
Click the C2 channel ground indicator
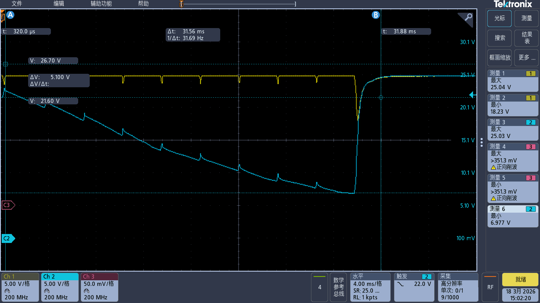pyautogui.click(x=8, y=238)
